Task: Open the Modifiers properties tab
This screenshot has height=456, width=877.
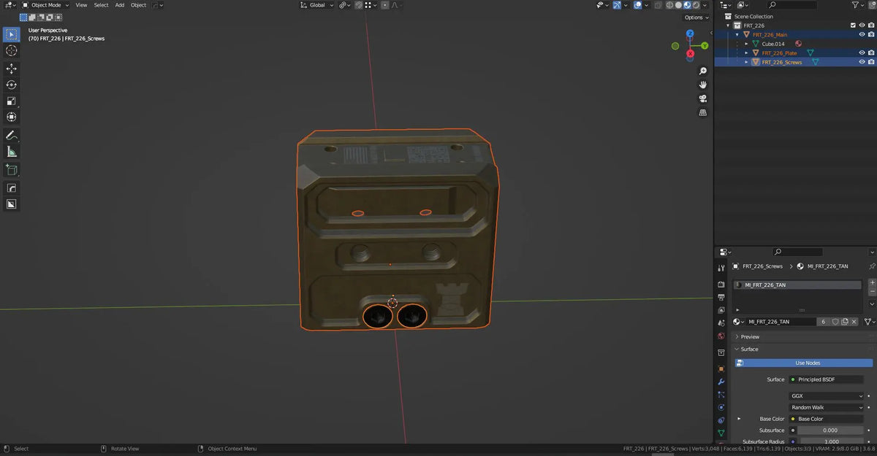Action: pyautogui.click(x=721, y=382)
